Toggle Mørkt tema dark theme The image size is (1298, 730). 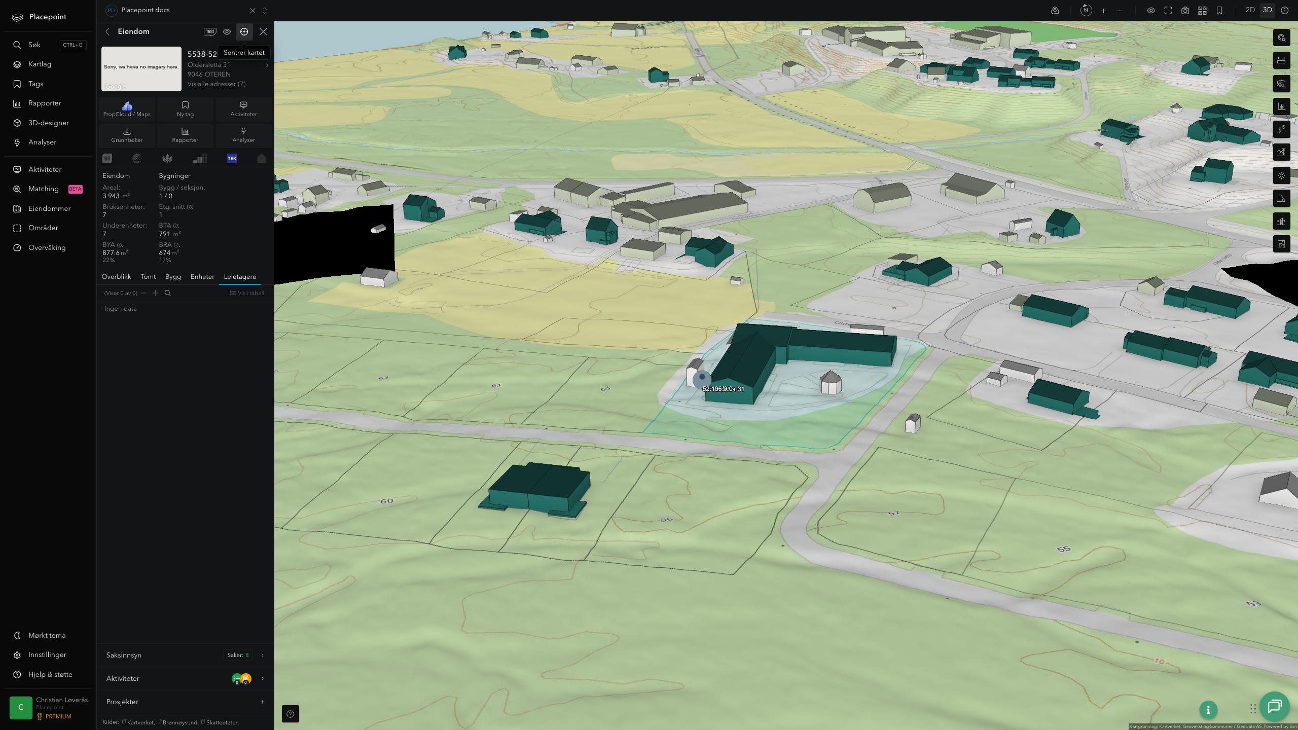tap(47, 635)
